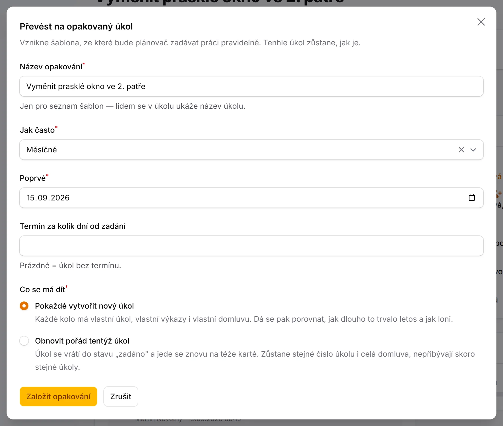The image size is (503, 426).
Task: Click the 'Každé kolo má vlastní úkol' description
Action: coord(244,319)
